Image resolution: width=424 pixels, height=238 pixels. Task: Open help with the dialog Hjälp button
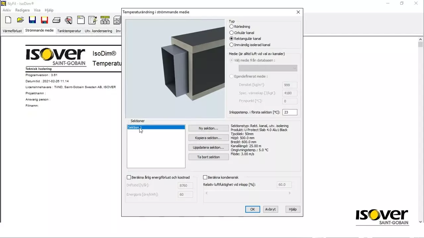click(x=293, y=209)
